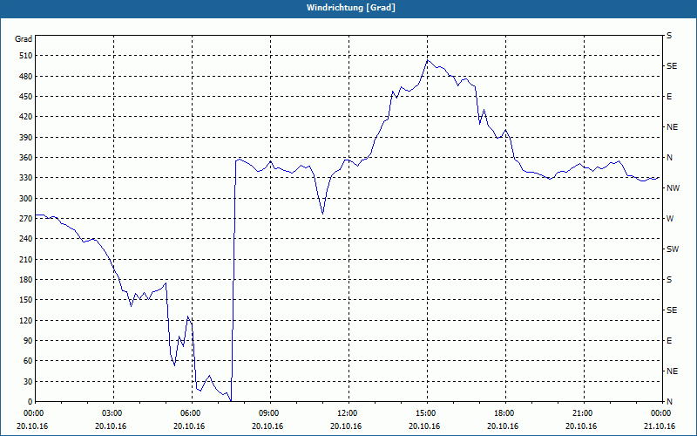Select the 30 y-axis value

(x=28, y=382)
